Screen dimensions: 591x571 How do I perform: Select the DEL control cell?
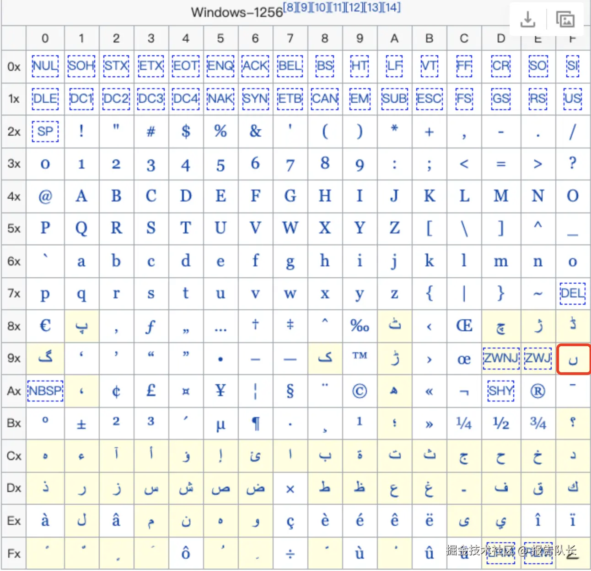(x=572, y=293)
